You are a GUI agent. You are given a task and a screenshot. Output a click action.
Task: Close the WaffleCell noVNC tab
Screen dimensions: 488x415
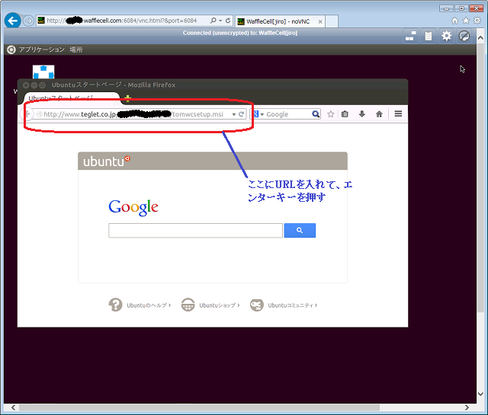coord(320,21)
